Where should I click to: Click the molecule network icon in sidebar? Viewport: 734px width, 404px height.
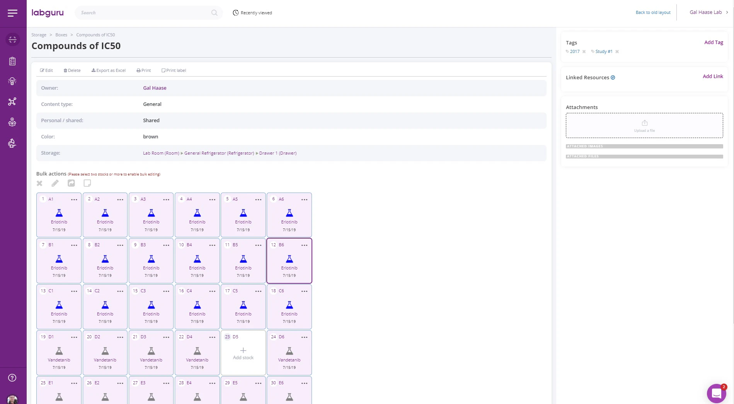12,102
